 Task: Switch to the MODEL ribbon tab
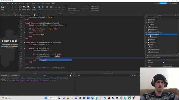point(28,3)
